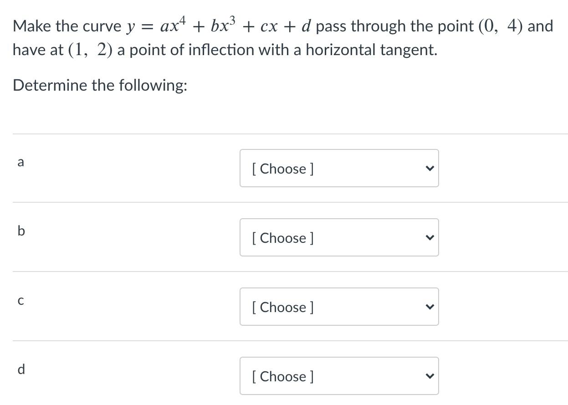Open the dropdown for coefficient c

pyautogui.click(x=339, y=307)
